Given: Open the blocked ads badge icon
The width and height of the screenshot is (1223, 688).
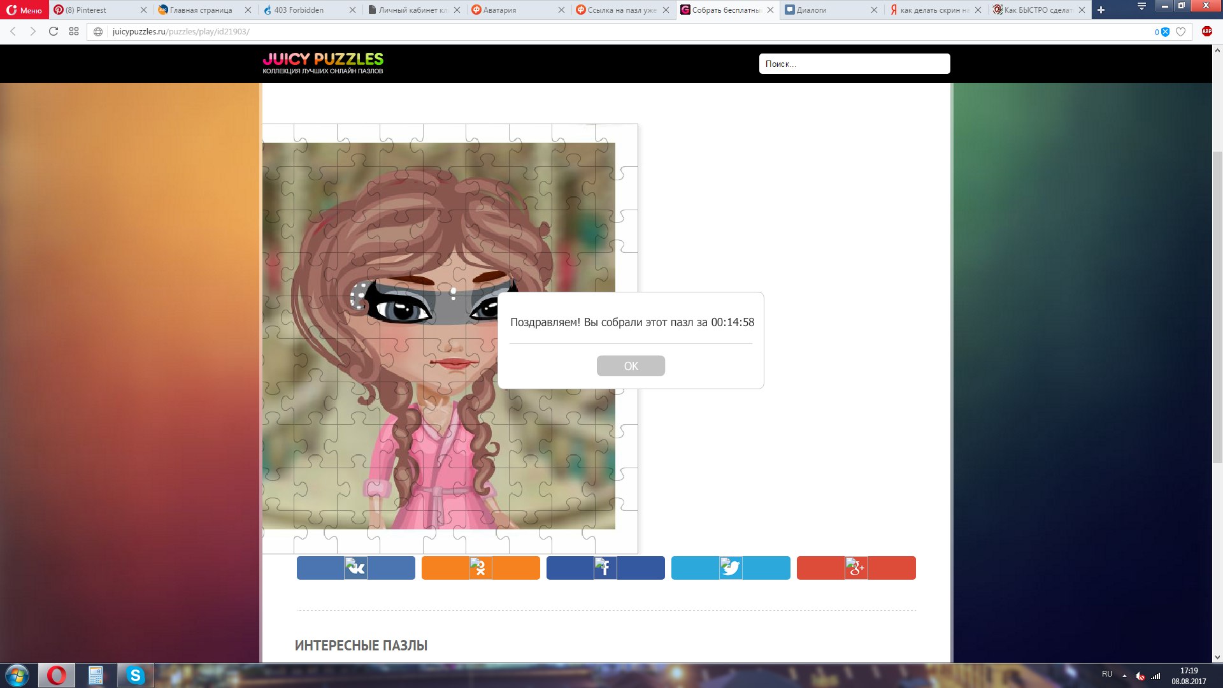Looking at the screenshot, I should pos(1162,32).
